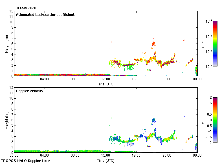Click the 16:00 time tick on the Doppler plot
The image size is (220, 164).
tap(136, 156)
